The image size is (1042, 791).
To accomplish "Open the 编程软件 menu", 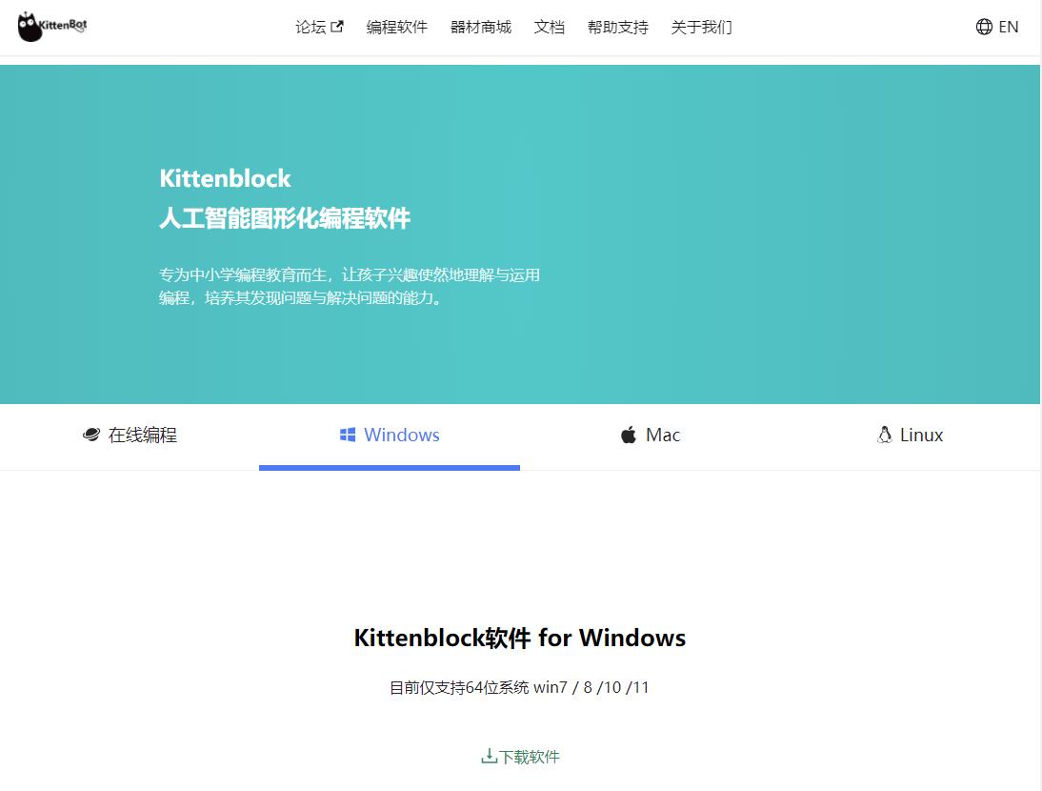I will [397, 28].
